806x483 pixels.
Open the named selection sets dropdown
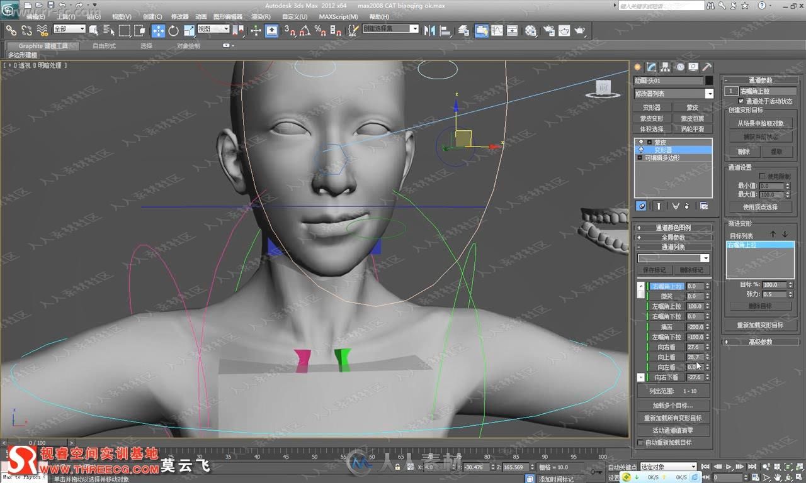(x=390, y=29)
